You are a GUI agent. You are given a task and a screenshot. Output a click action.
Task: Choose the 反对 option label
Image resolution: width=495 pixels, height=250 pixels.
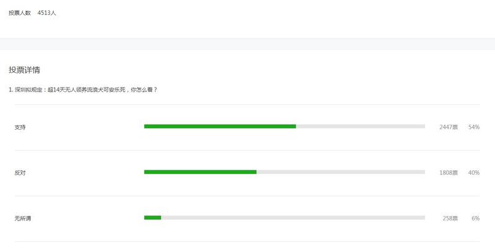[20, 173]
